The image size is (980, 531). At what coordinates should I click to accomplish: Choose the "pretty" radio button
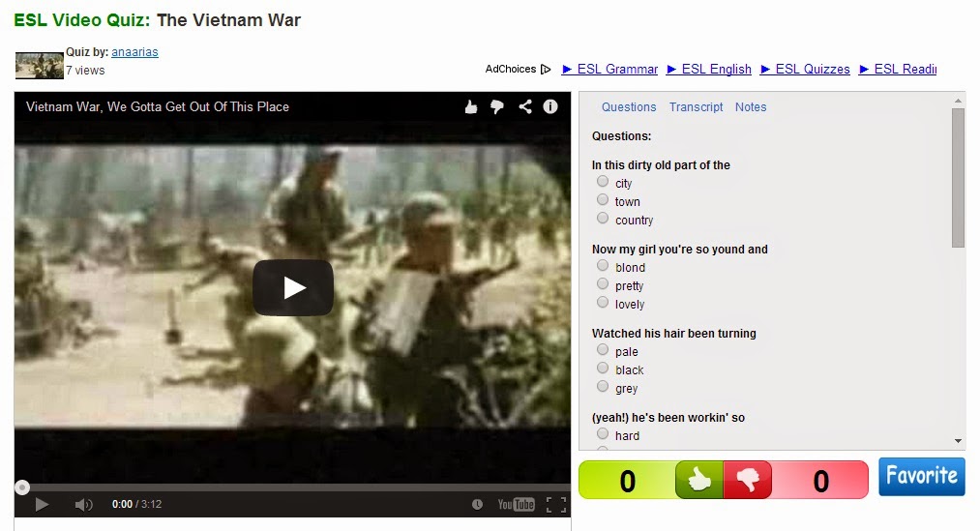tap(603, 283)
